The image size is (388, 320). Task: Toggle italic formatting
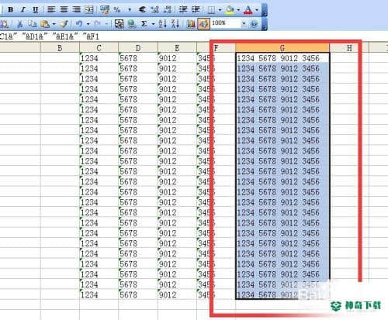click(x=23, y=10)
